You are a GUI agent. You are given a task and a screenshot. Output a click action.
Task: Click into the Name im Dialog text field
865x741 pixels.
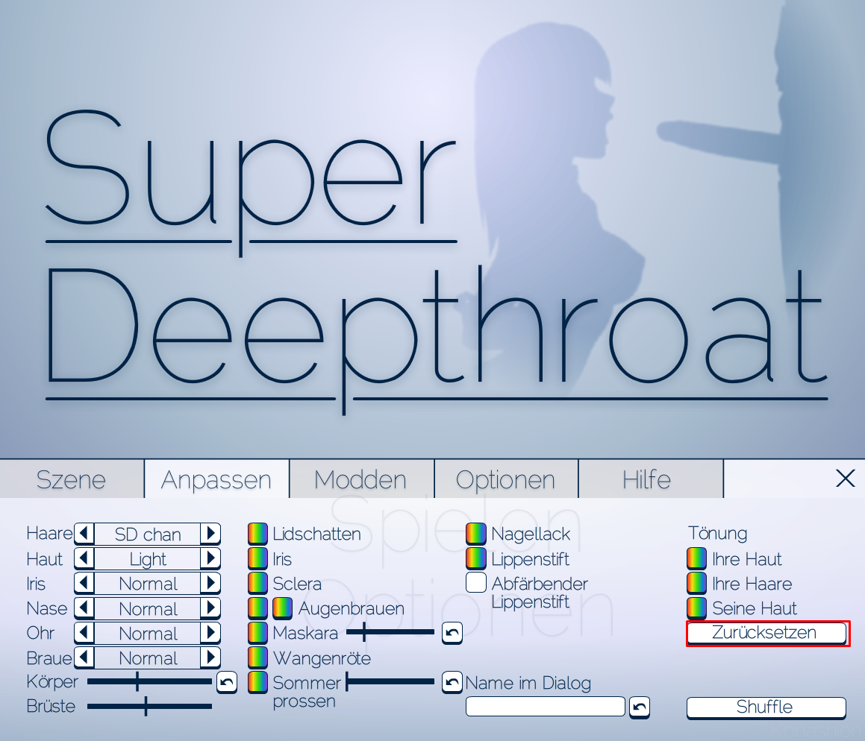pyautogui.click(x=545, y=706)
